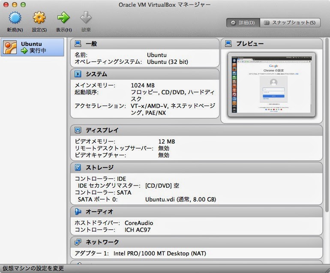Click the ストレージ disk icon
330x273 pixels.
coord(78,167)
